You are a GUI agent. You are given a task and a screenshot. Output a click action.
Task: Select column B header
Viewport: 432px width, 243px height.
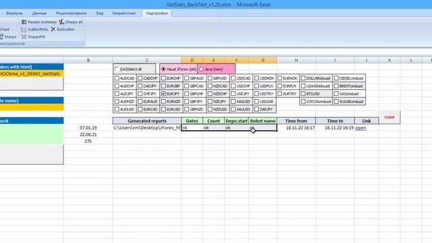click(88, 60)
